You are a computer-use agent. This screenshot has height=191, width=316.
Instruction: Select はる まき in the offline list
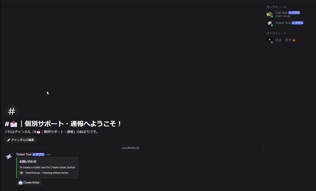(283, 40)
